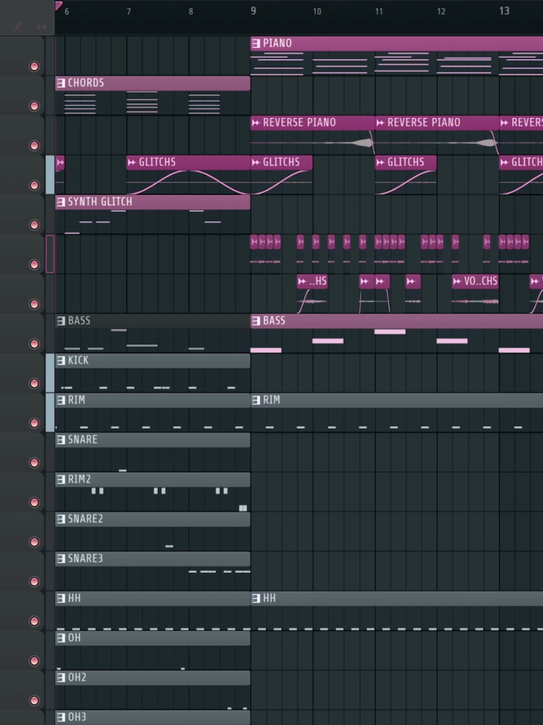Click the GLITCHS audio clip icon at bar 9
Viewport: 543px width, 725px height.
click(256, 162)
